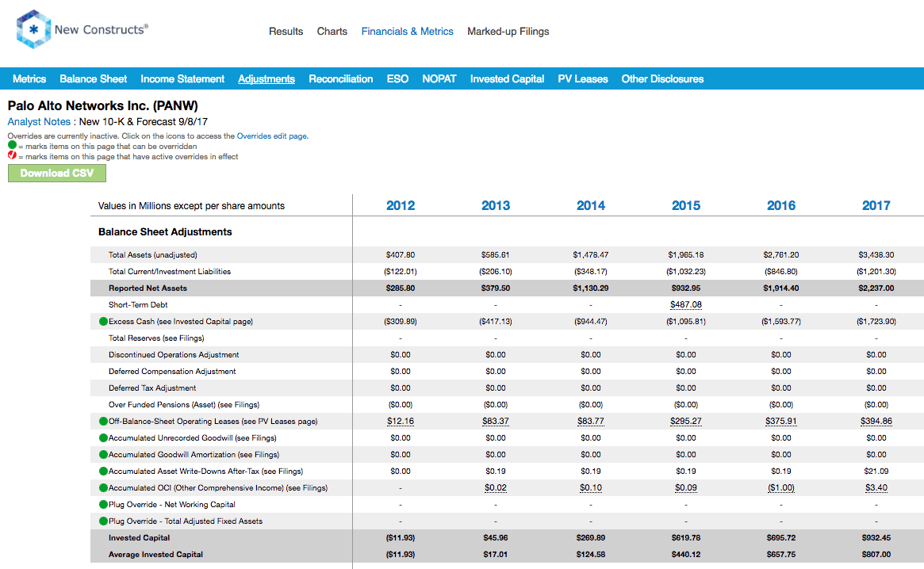Click 2013 Accumulated OCI value $0.02
This screenshot has width=924, height=569.
[496, 487]
